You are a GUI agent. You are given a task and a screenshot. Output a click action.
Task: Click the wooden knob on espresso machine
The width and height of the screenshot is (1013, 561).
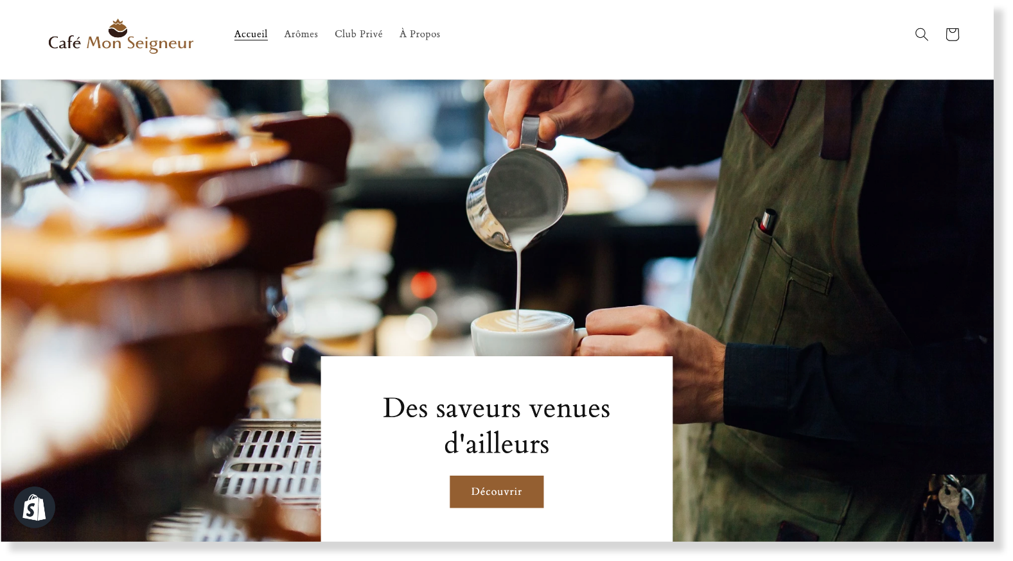98,114
